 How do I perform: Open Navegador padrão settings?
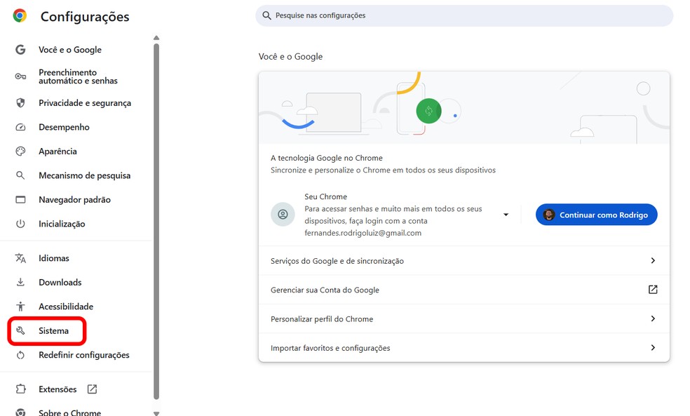pos(76,199)
